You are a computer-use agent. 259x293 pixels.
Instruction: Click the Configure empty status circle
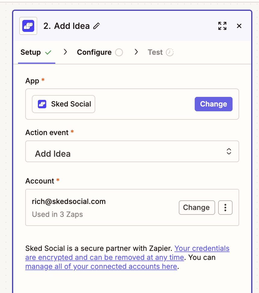click(x=119, y=52)
